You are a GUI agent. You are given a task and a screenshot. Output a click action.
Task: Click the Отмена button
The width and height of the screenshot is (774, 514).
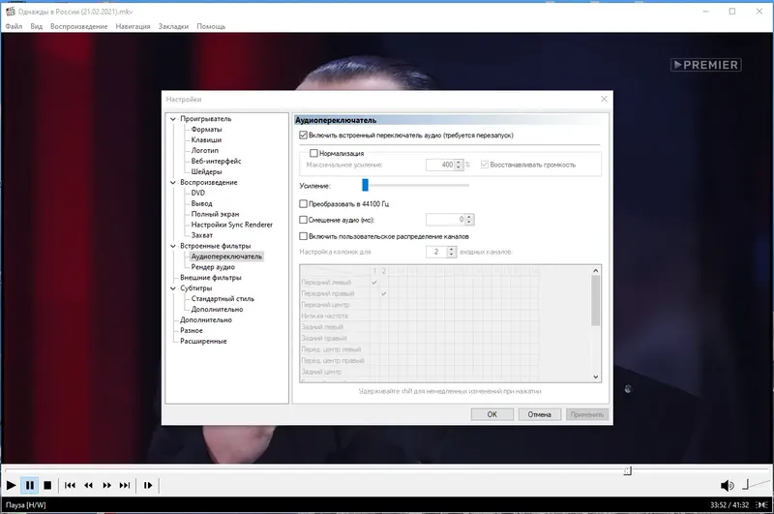pyautogui.click(x=540, y=414)
